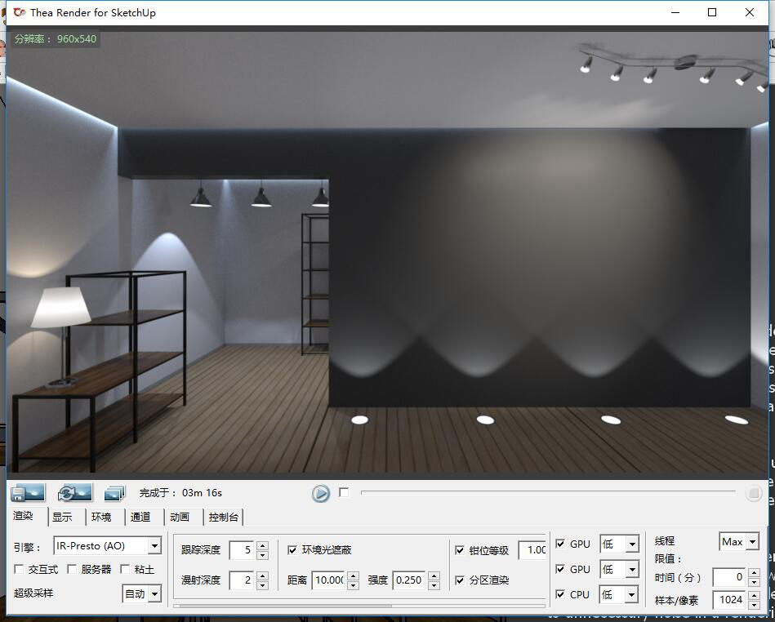Click the save rendered image icon
The image size is (775, 622).
(x=28, y=492)
